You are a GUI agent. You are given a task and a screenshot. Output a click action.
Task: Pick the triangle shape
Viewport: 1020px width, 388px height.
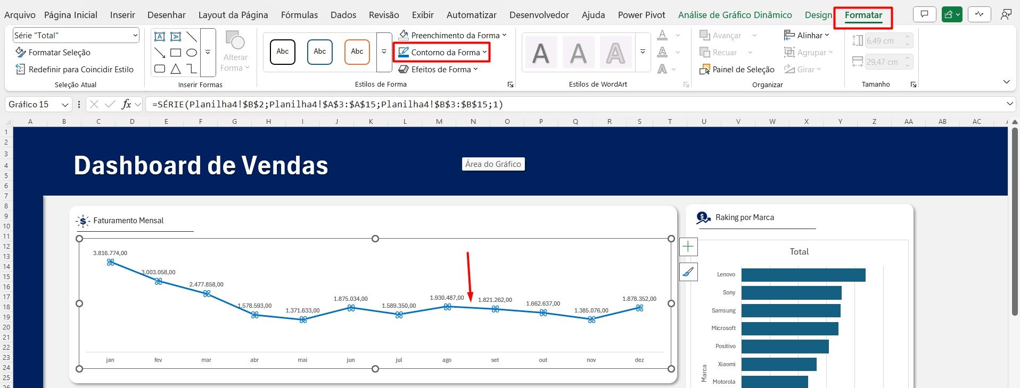(176, 69)
